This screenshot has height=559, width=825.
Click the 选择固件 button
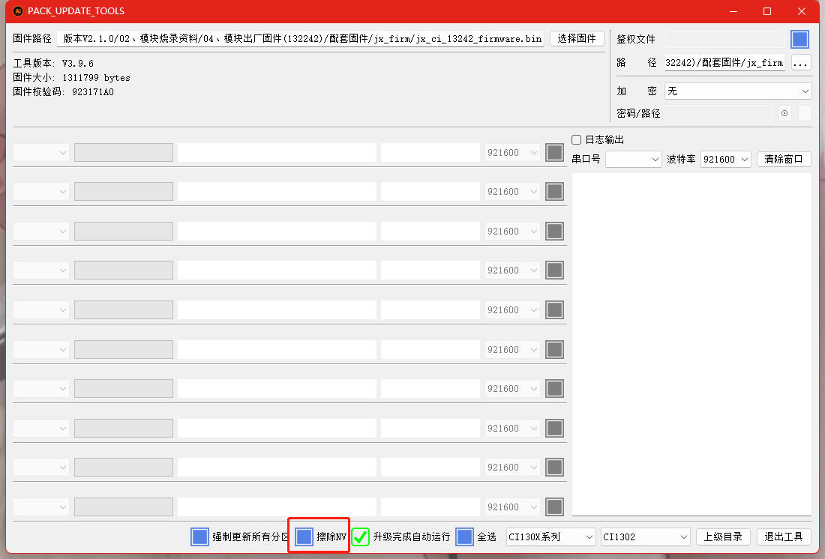click(577, 39)
